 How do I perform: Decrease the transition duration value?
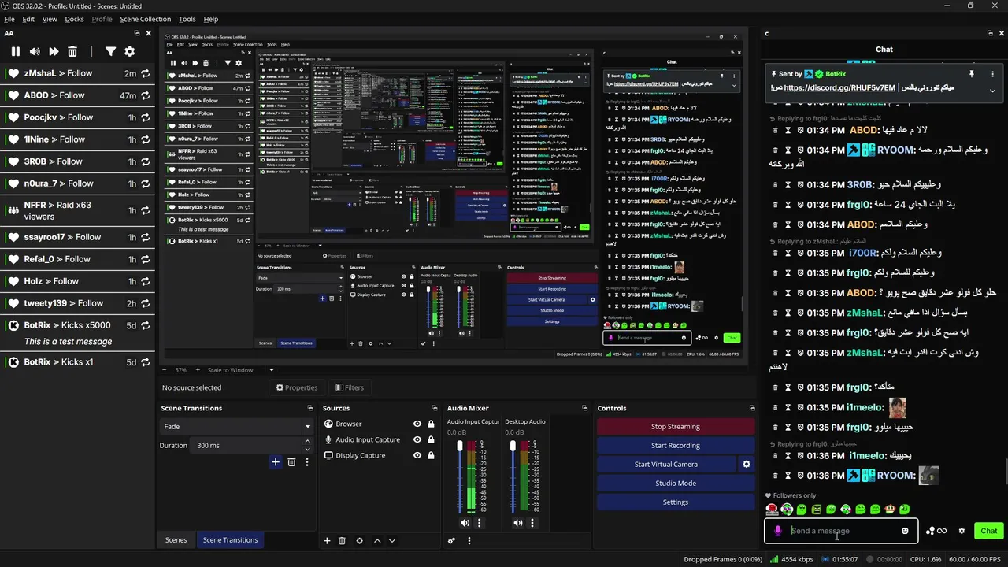(309, 449)
